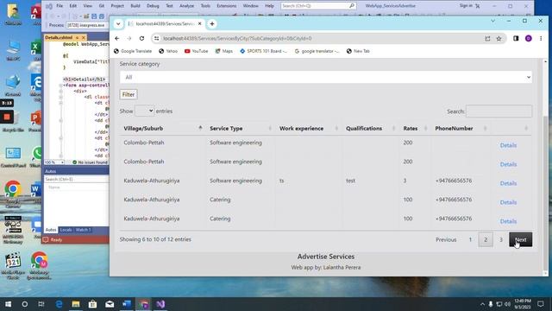Open Visual Studio File menu
Viewport: 552px width, 311px height.
point(60,6)
